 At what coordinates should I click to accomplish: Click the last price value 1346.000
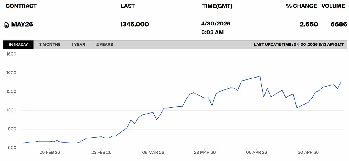(134, 24)
